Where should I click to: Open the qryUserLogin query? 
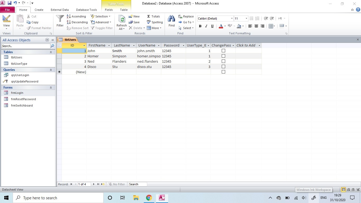pos(20,75)
